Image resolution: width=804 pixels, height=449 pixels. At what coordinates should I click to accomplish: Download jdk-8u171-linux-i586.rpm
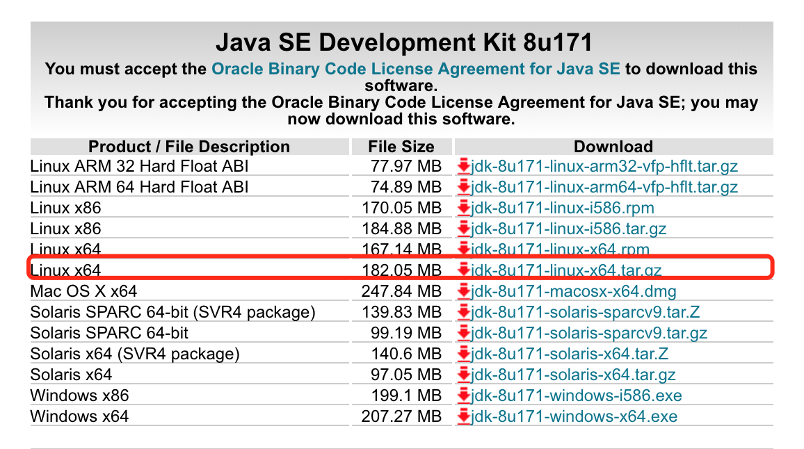tap(563, 208)
